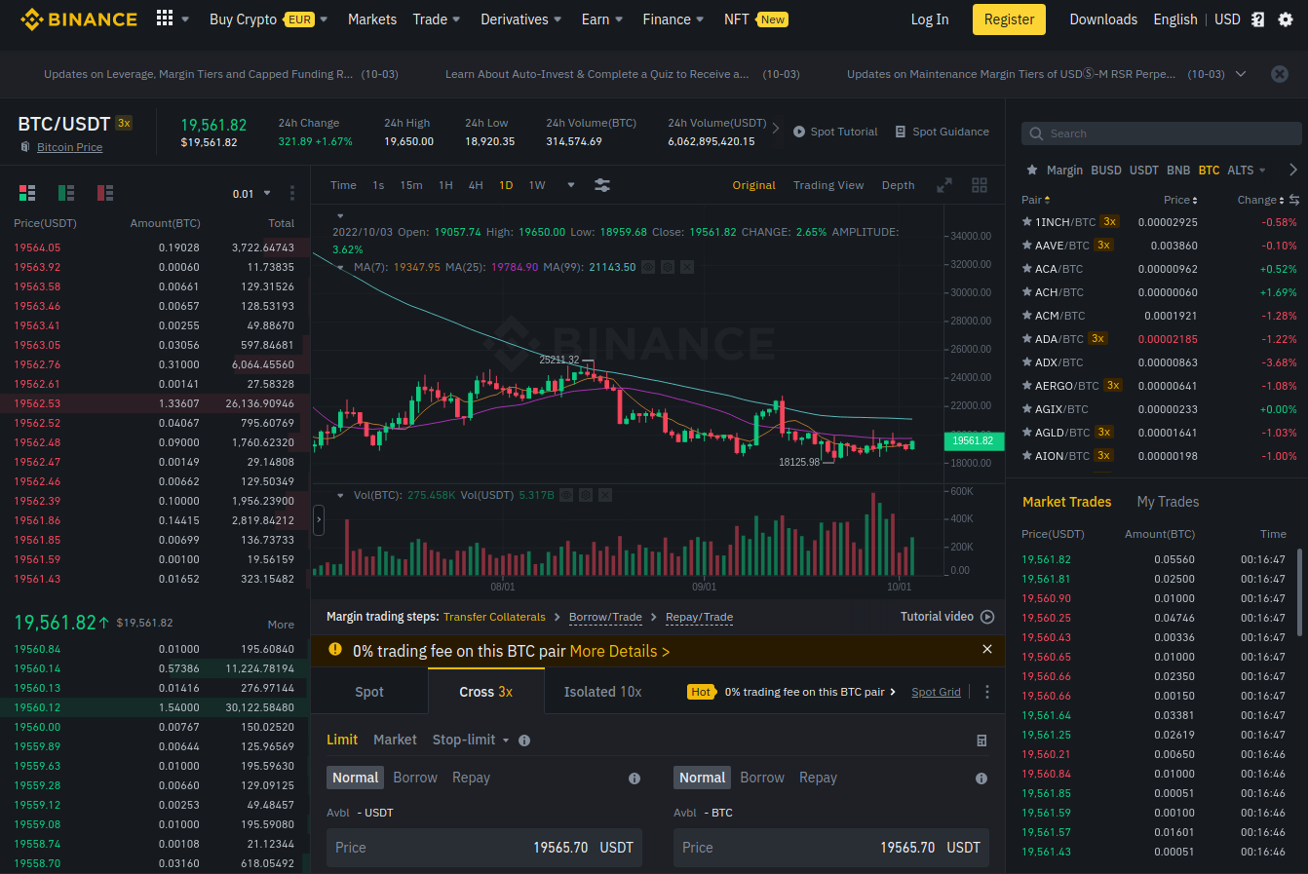Viewport: 1308px width, 874px height.
Task: Switch chart to Depth view
Action: tap(899, 185)
